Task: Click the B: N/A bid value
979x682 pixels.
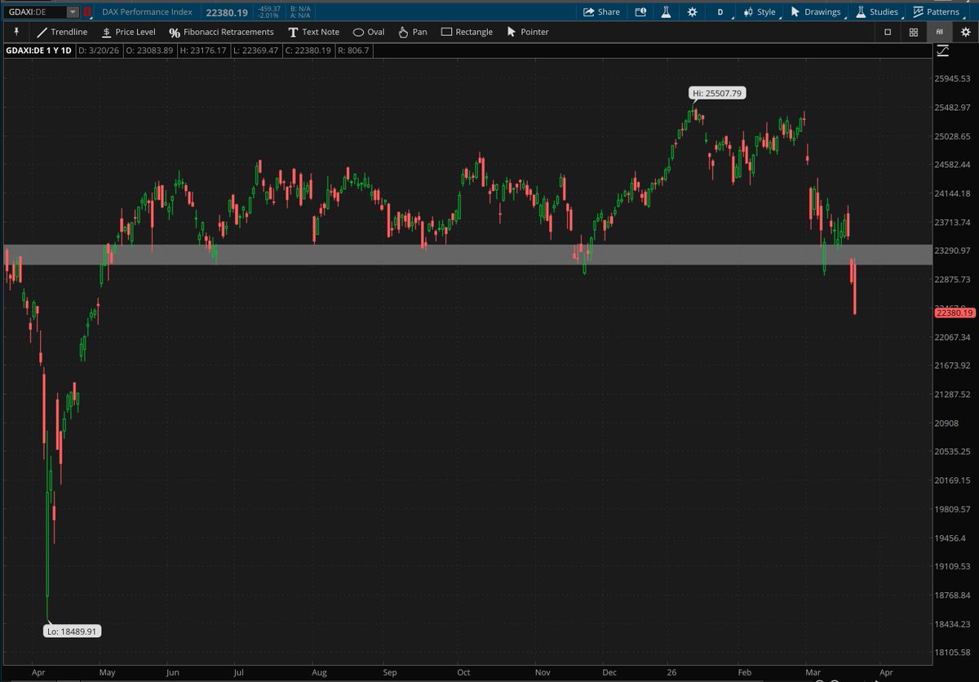Action: (301, 9)
